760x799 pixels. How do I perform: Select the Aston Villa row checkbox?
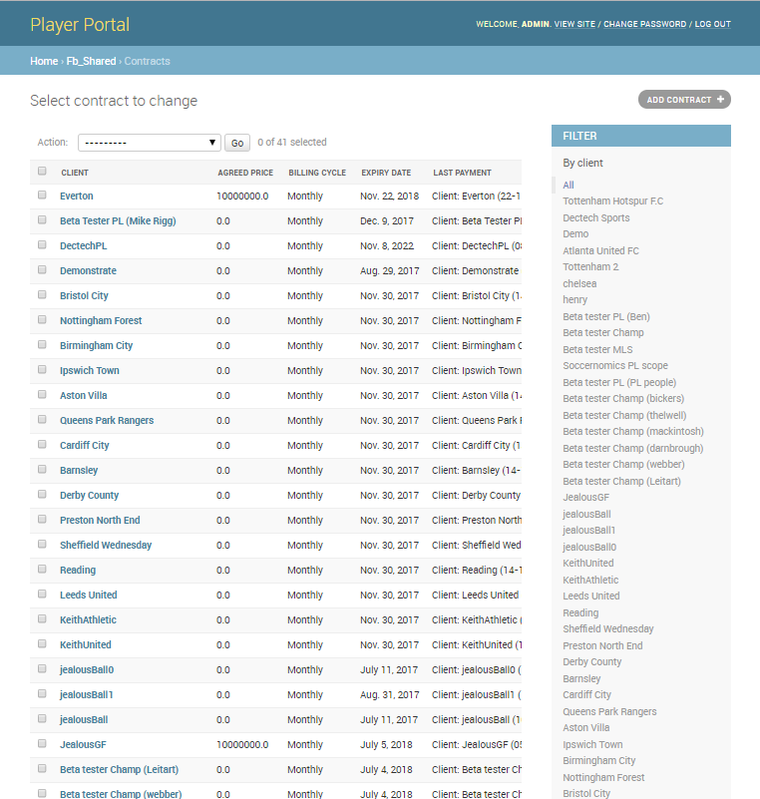coord(42,394)
